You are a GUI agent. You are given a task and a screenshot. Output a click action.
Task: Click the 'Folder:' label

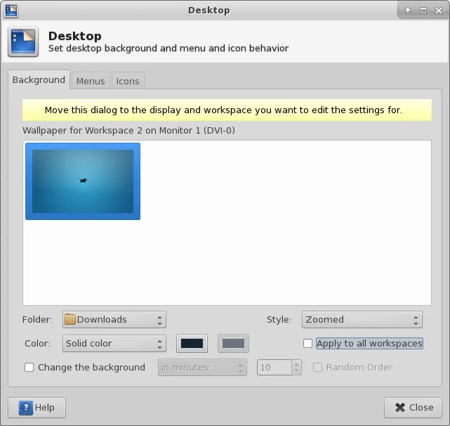tap(38, 319)
